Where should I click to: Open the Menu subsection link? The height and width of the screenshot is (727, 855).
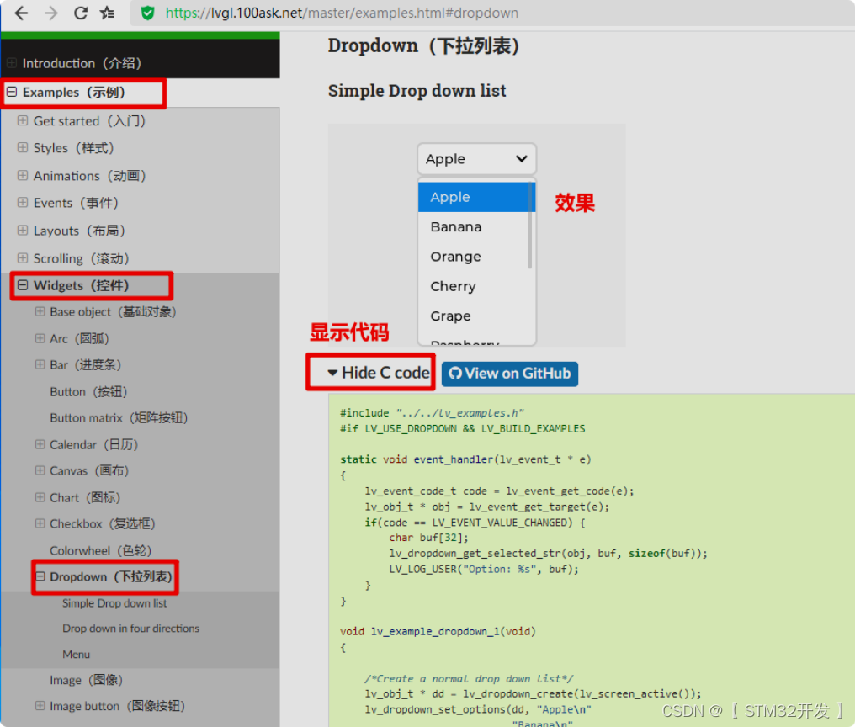click(76, 654)
